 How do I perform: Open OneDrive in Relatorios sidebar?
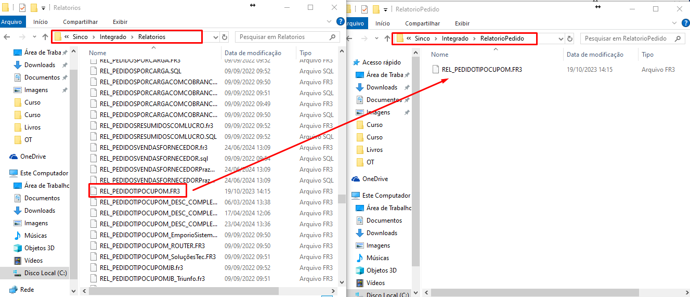click(x=33, y=157)
